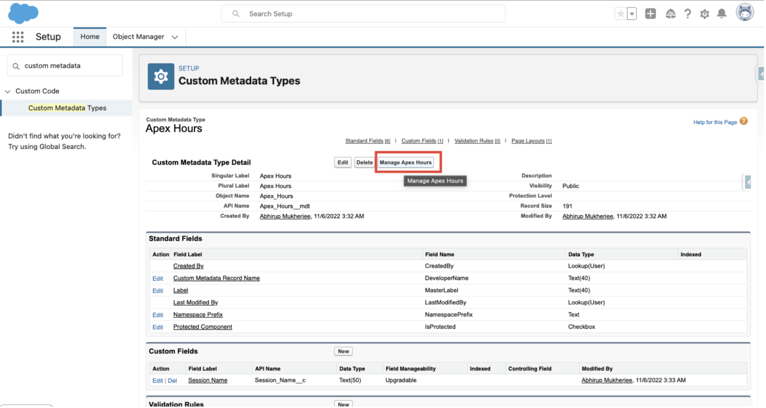Open the Custom Fields [1] link
The height and width of the screenshot is (408, 766).
point(419,141)
